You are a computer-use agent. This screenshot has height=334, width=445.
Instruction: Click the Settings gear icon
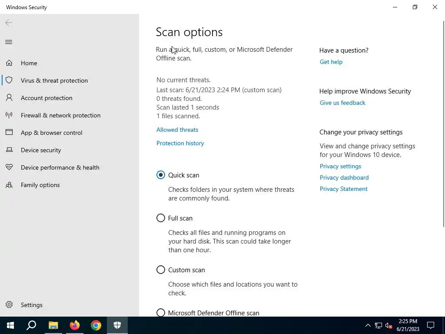pyautogui.click(x=9, y=304)
